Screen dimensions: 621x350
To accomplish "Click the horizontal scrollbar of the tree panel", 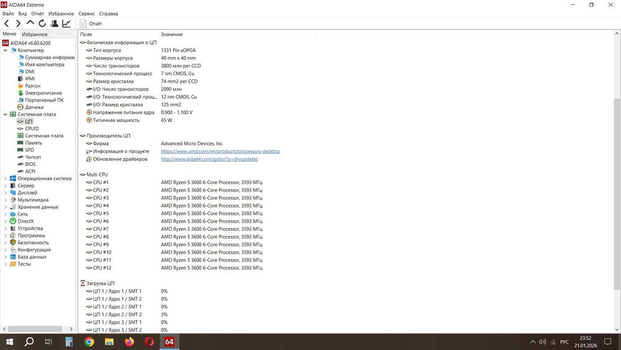I will coord(35,329).
